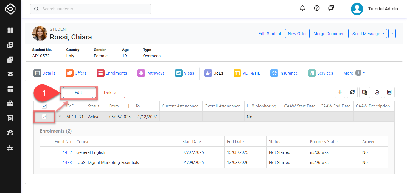Open the briefcase icon in sidebar
Screen dimensions: 407x193
tap(10, 103)
